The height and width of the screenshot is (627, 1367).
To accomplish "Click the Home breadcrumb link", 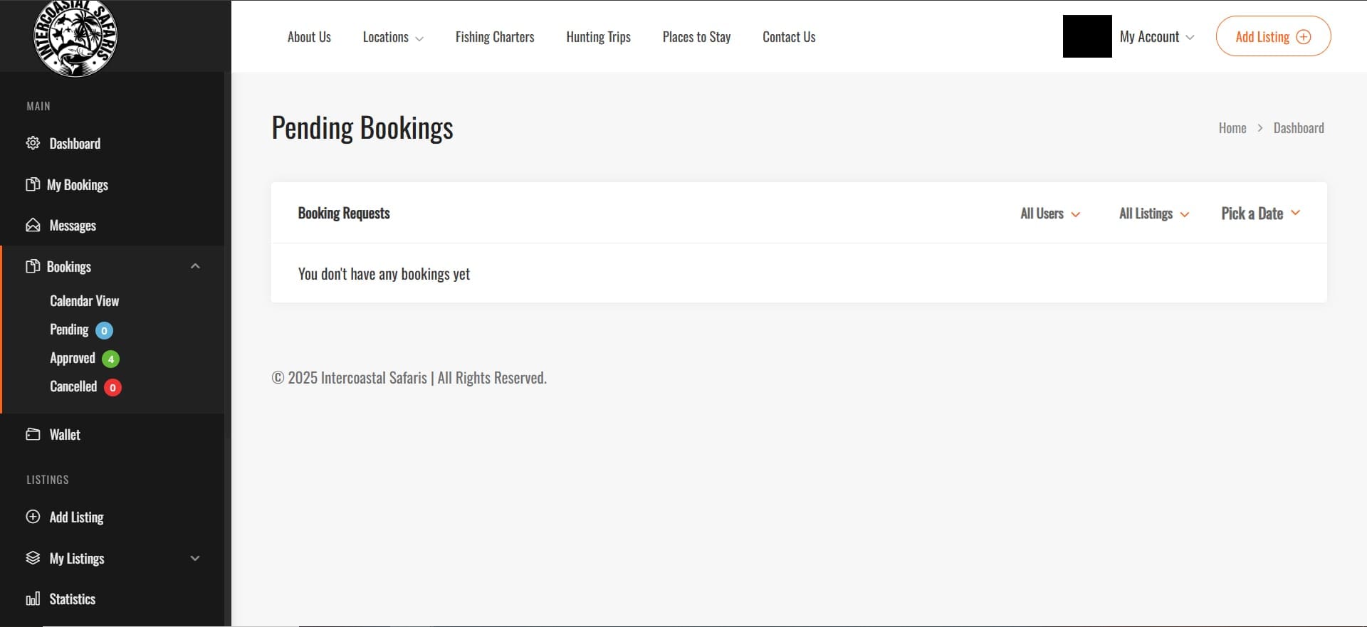I will click(1232, 128).
